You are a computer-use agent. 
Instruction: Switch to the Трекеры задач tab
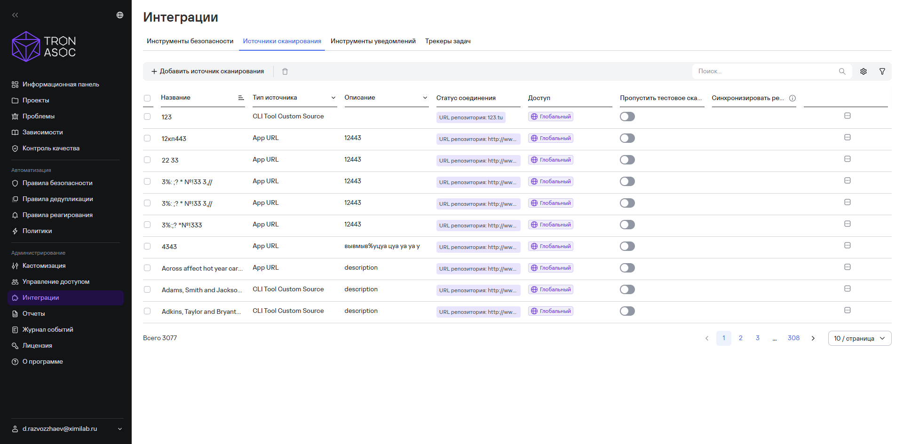[x=448, y=41]
